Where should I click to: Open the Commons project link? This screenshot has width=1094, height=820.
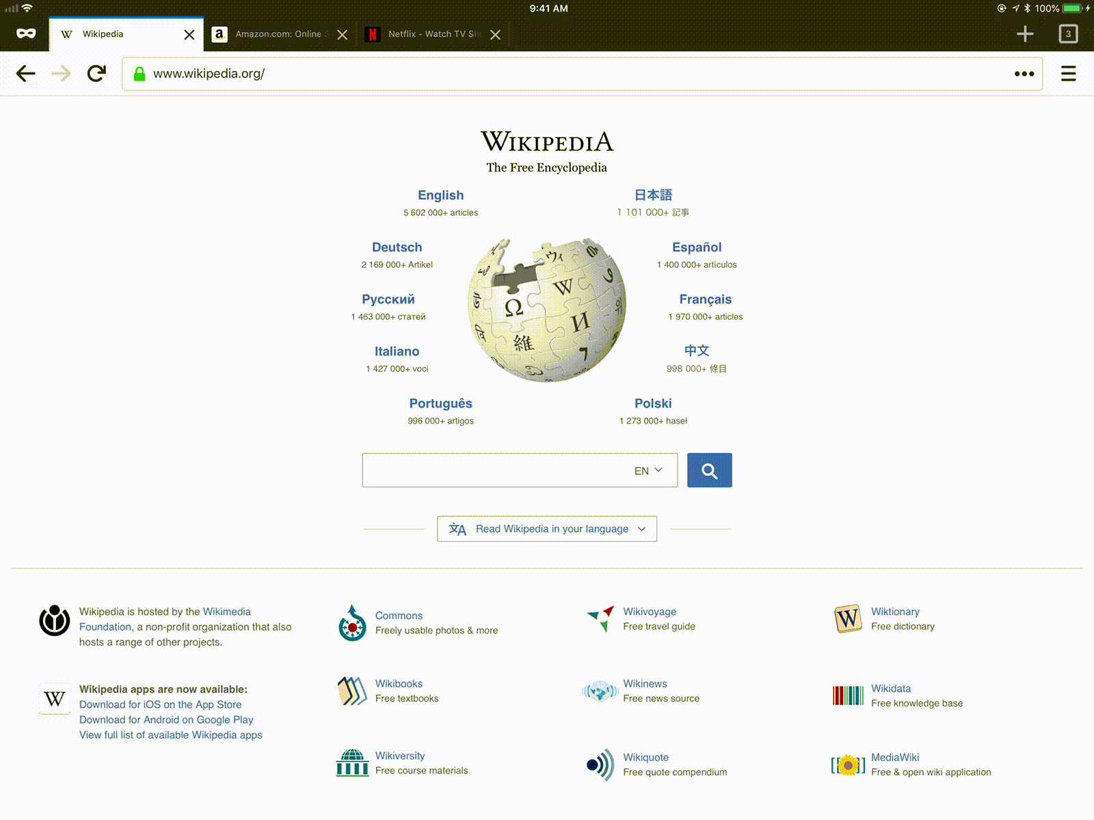(x=399, y=616)
